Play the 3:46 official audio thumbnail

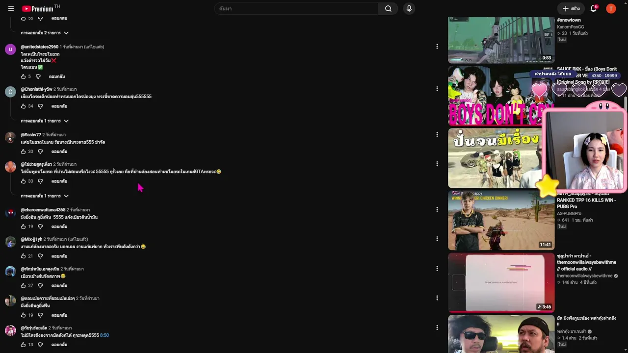click(501, 282)
